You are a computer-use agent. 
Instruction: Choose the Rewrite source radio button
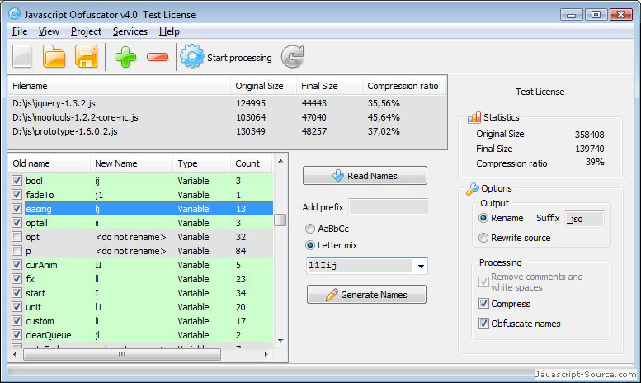point(483,238)
